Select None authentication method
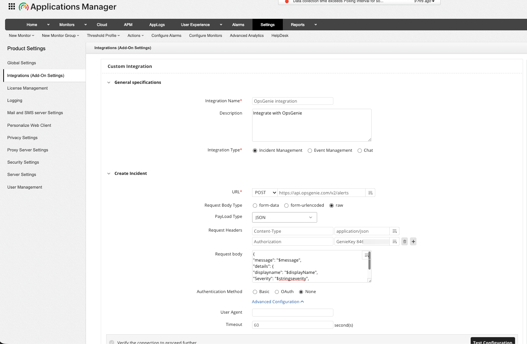Image resolution: width=527 pixels, height=344 pixels. [x=301, y=292]
